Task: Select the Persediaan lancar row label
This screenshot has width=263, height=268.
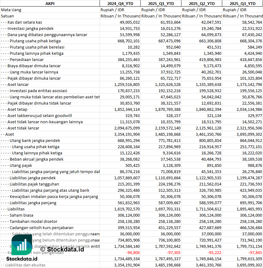Action: point(26,60)
